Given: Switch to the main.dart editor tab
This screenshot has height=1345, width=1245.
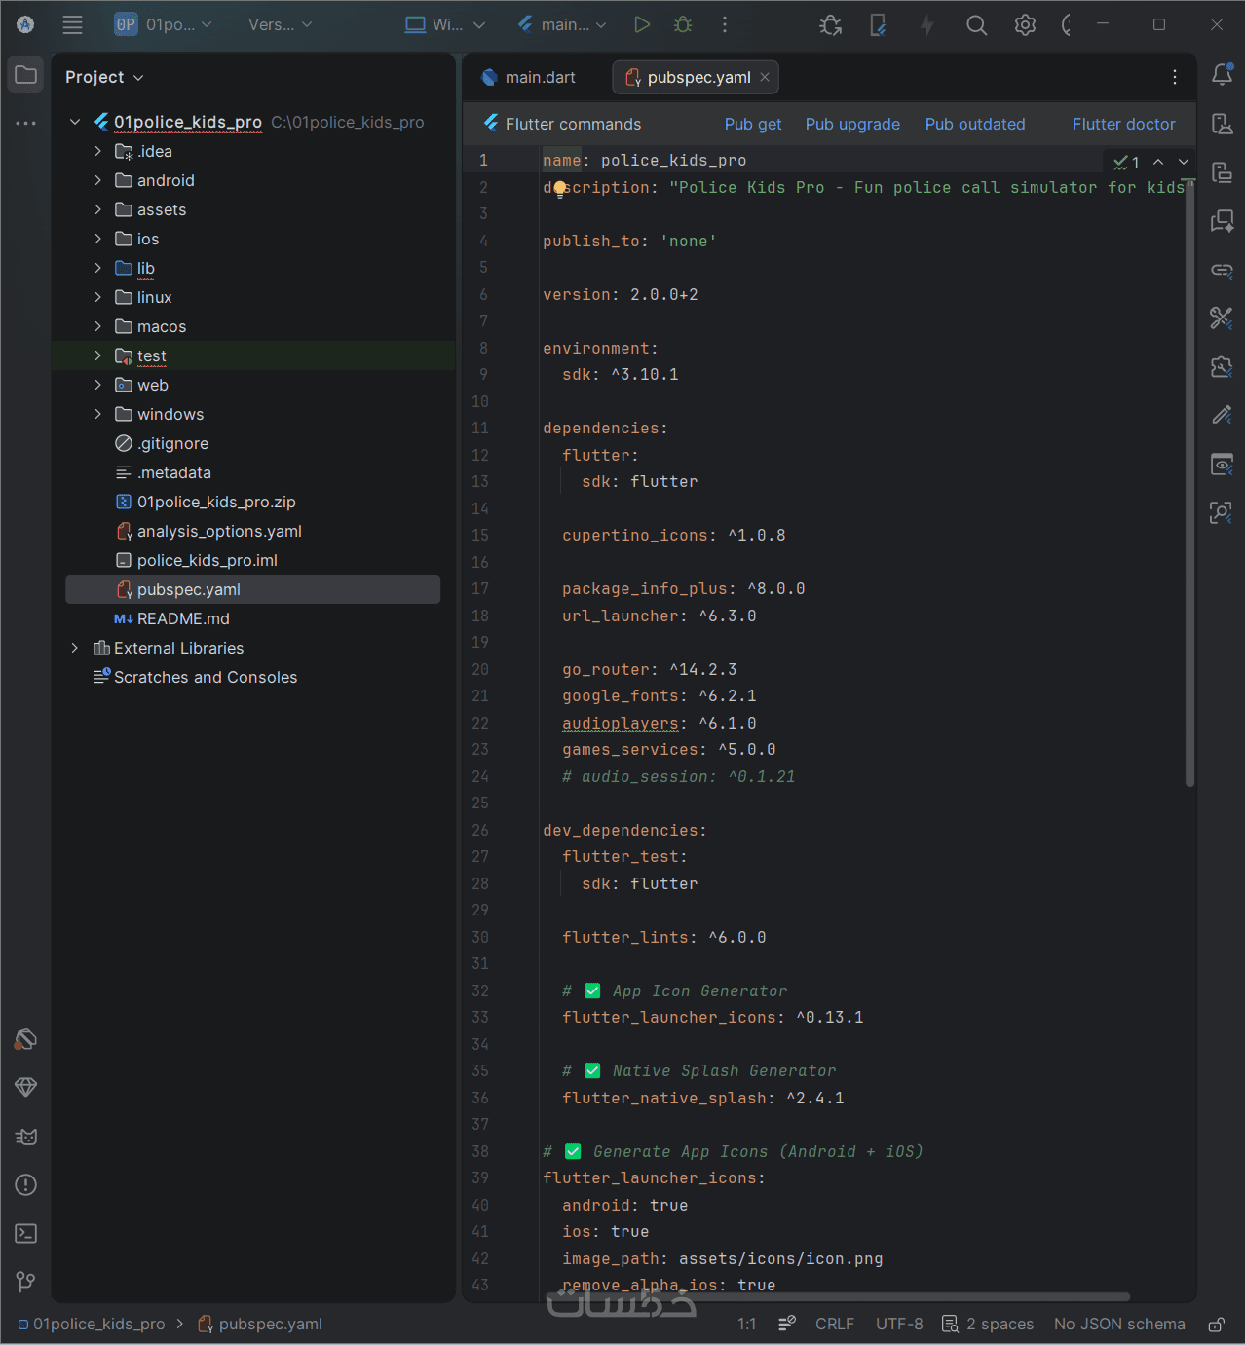Looking at the screenshot, I should [530, 77].
